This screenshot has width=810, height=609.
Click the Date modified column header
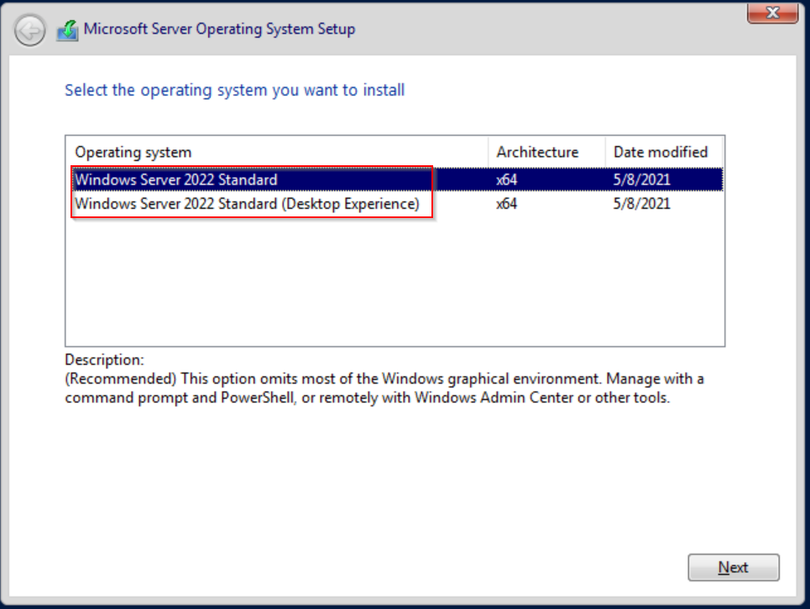(661, 152)
